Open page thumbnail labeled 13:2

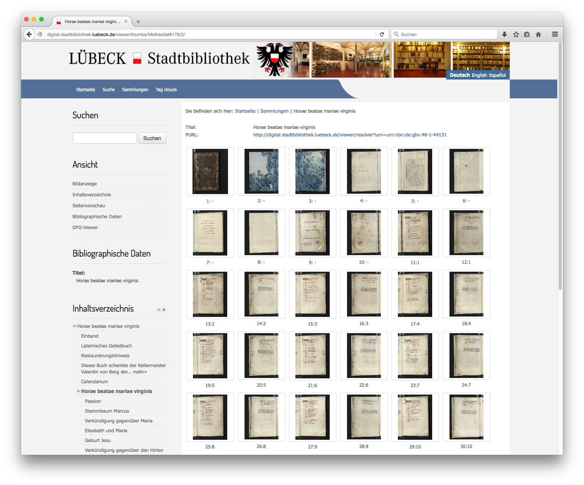[210, 294]
